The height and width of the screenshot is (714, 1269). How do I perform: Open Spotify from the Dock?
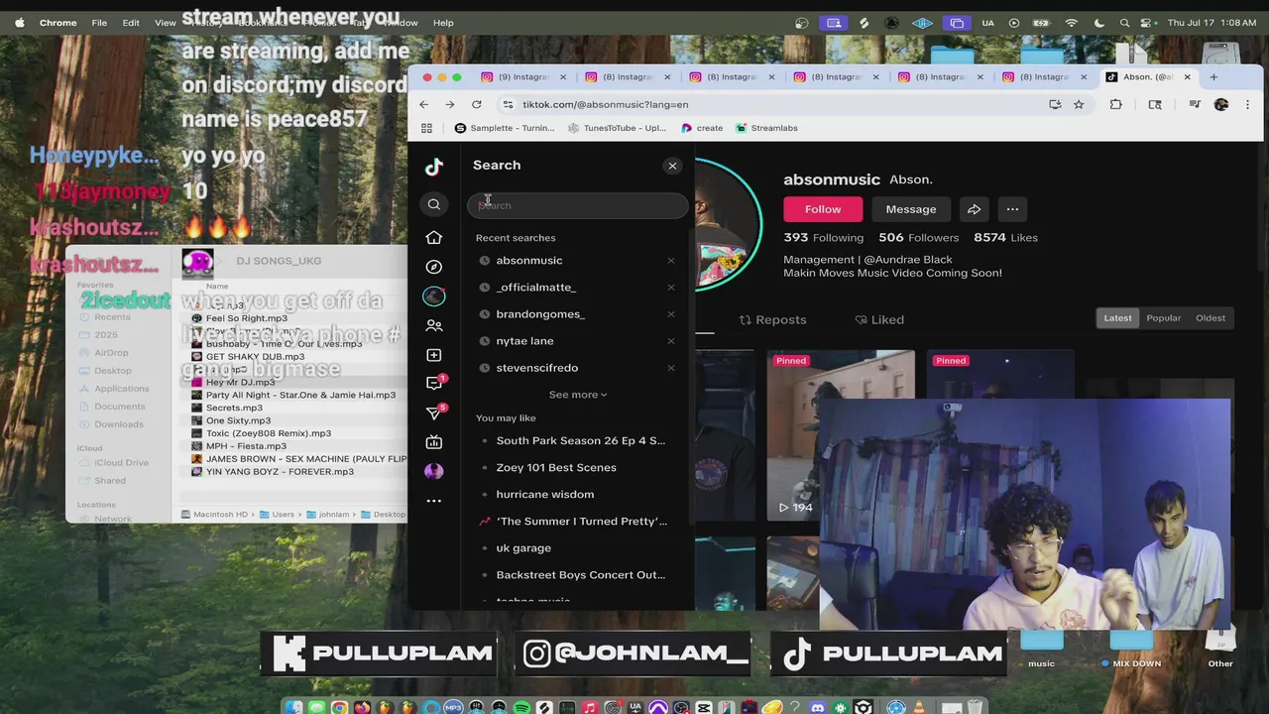pos(522,707)
